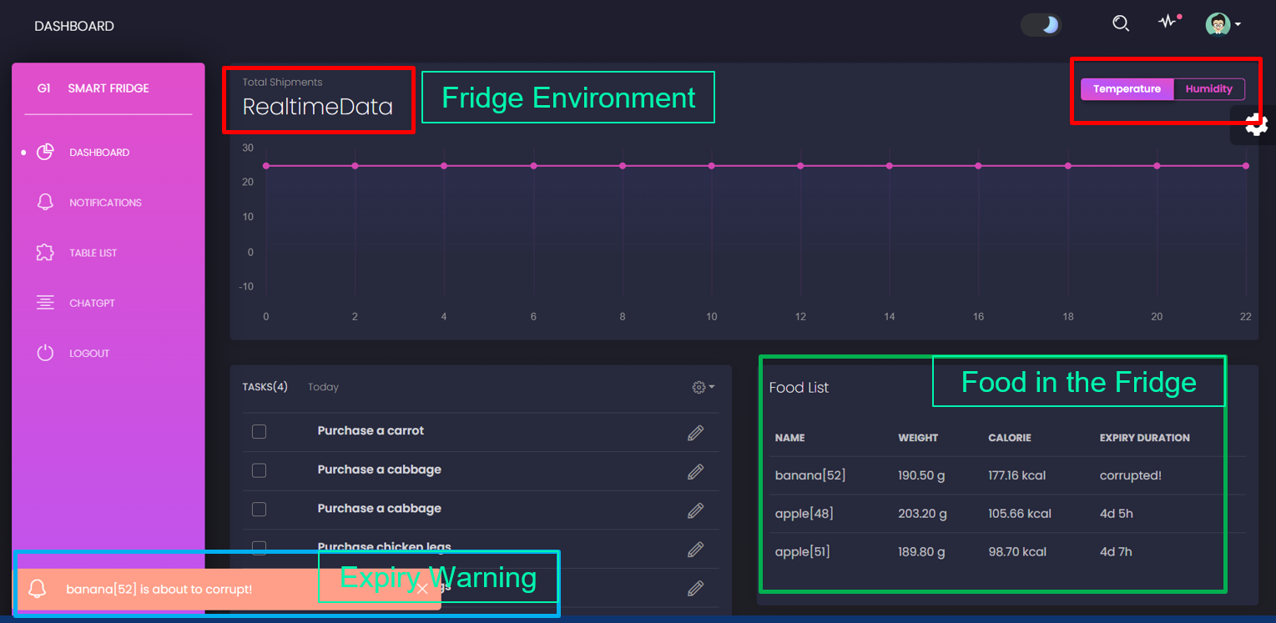
Task: Open Notifications in the sidebar
Action: coord(105,203)
